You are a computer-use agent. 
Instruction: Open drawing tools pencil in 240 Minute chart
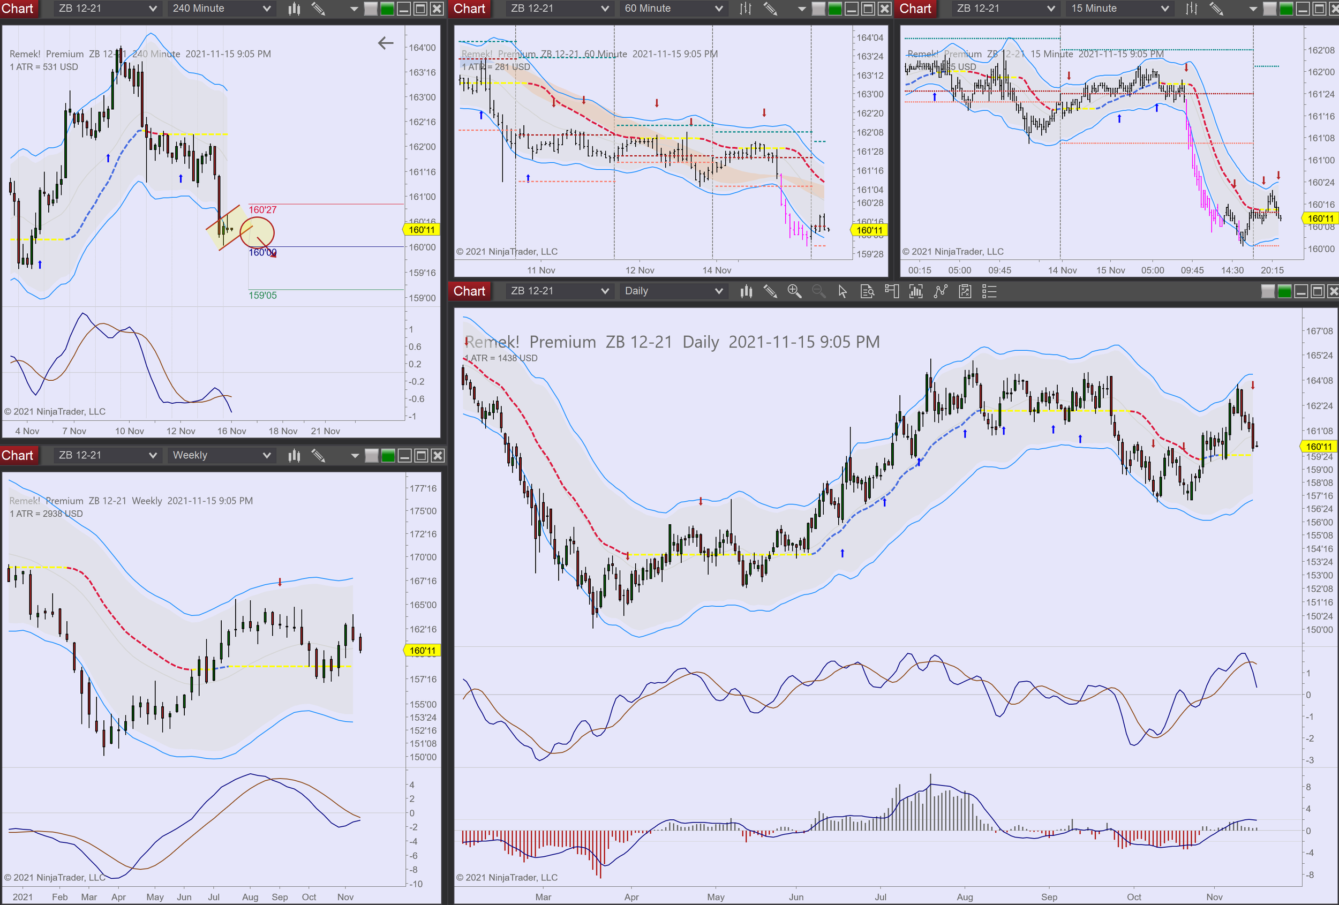(x=318, y=9)
